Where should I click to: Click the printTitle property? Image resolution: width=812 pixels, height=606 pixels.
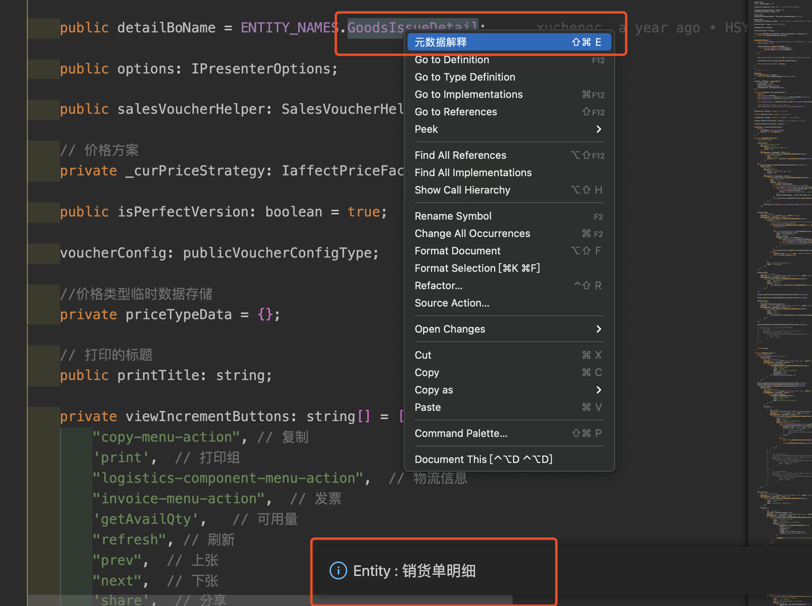[158, 375]
